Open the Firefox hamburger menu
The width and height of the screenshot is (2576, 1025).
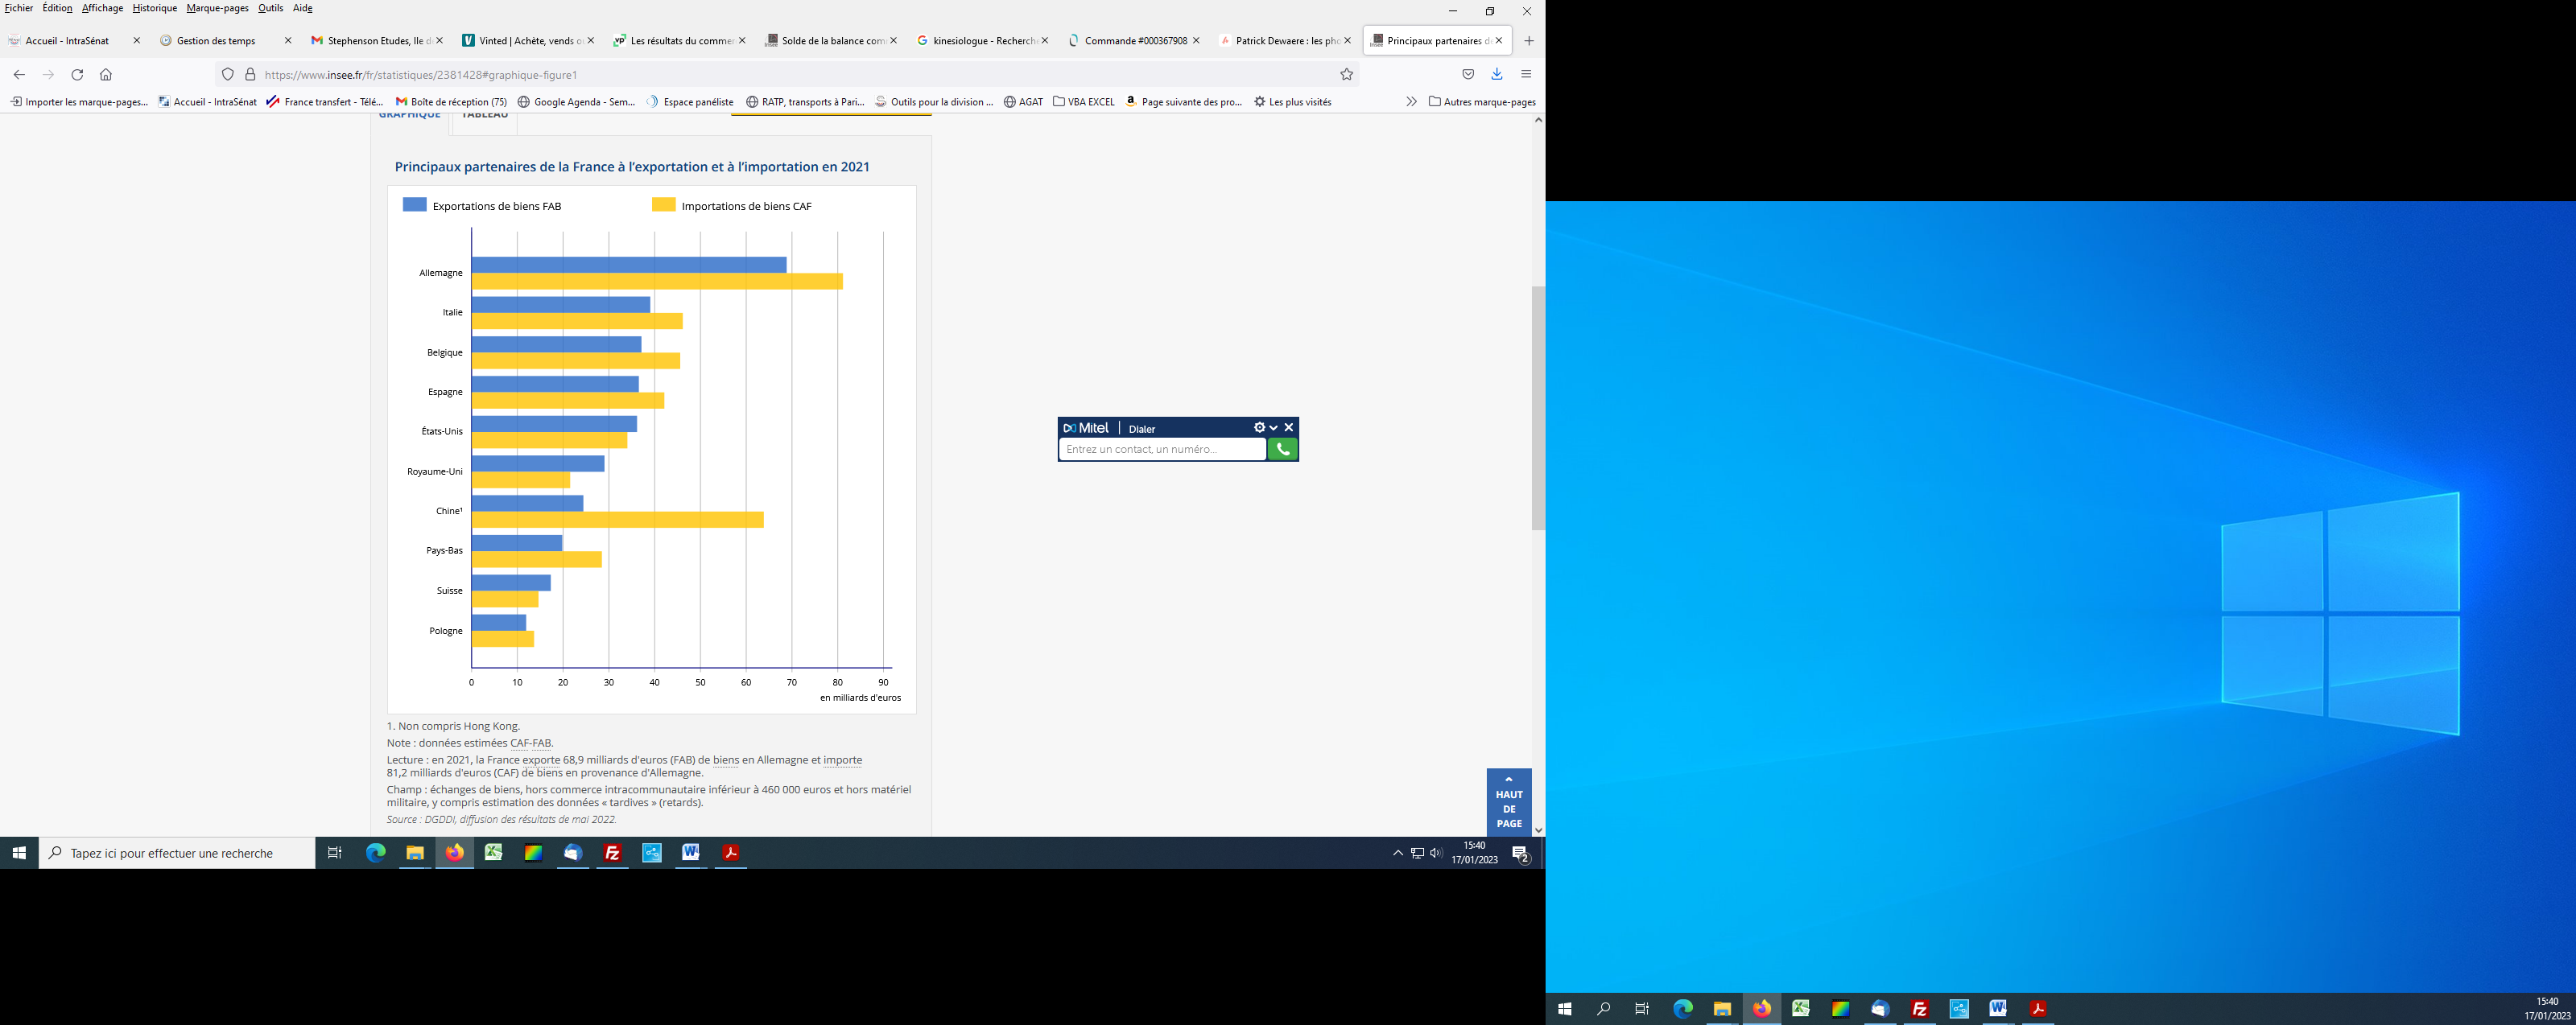point(1525,75)
